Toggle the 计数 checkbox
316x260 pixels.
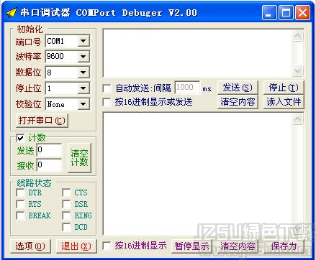[20, 138]
